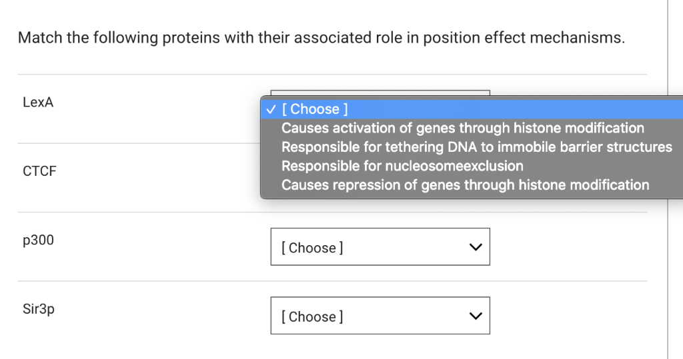Image resolution: width=683 pixels, height=359 pixels.
Task: Select "Causes activation of genes through histone modification" option
Action: (x=462, y=128)
